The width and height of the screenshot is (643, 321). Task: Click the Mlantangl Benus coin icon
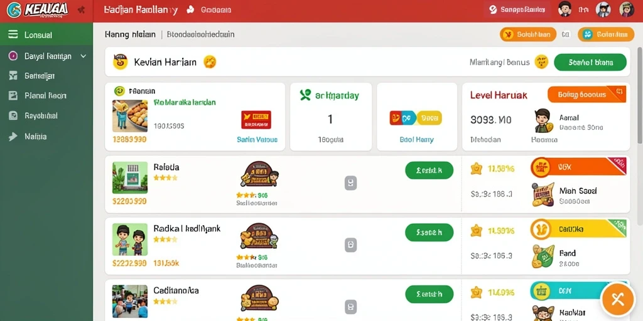(541, 62)
